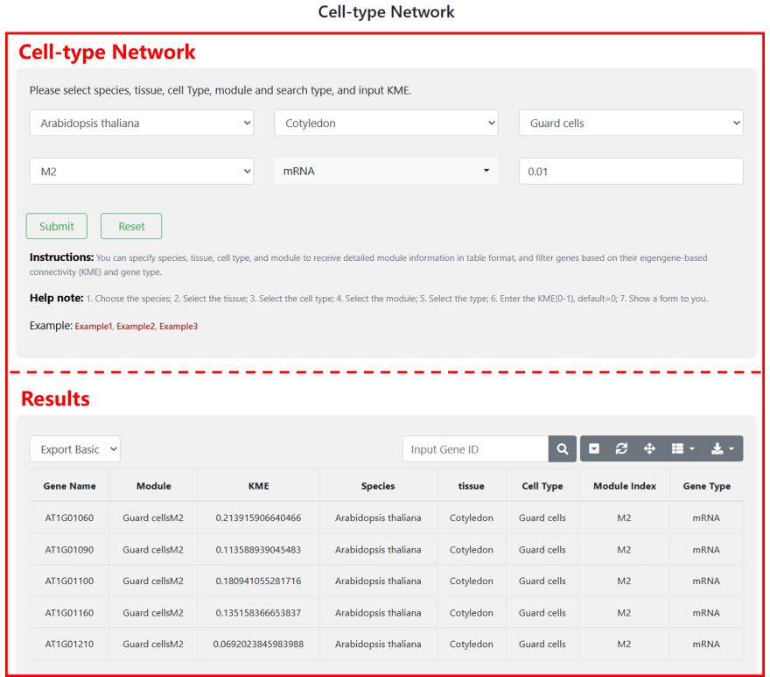770x677 pixels.
Task: Open the export download icon menu
Action: point(722,449)
